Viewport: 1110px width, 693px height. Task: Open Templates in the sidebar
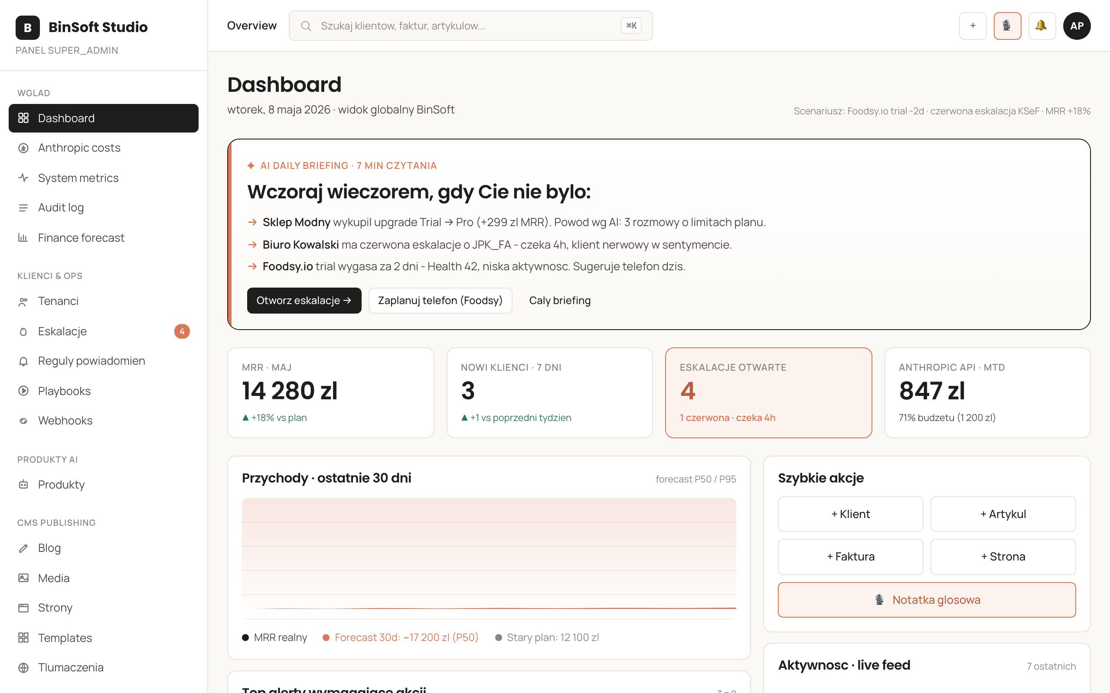pos(104,638)
